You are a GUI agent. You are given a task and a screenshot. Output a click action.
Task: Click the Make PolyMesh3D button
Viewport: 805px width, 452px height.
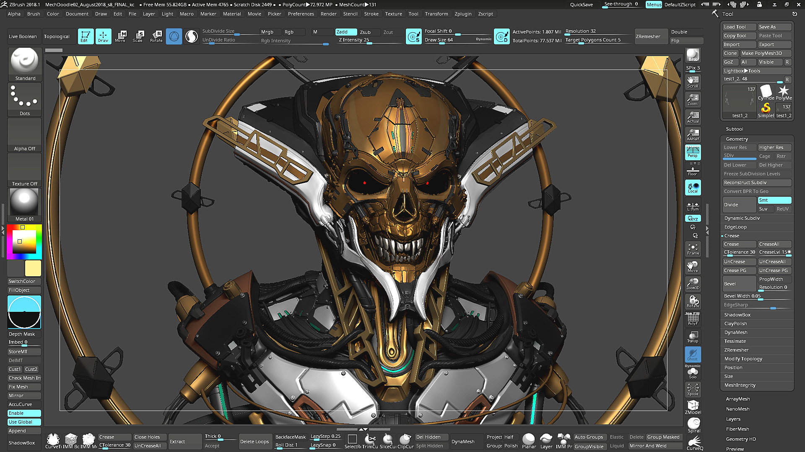[x=766, y=53]
